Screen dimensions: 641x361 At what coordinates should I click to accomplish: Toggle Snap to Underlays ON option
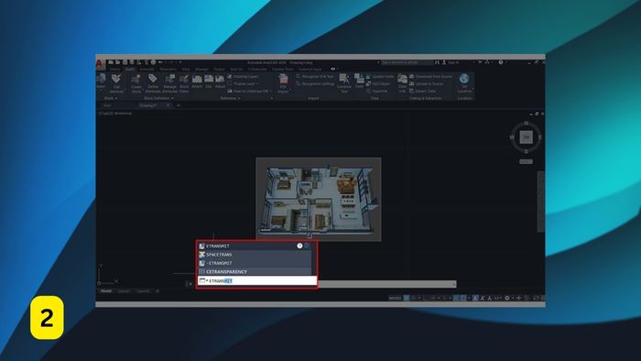pos(250,92)
